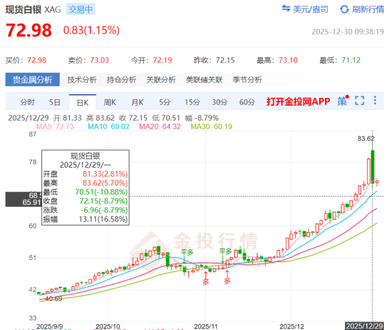Open the three-dot more options menu
Screen dimensions: 387x330
coord(375,101)
